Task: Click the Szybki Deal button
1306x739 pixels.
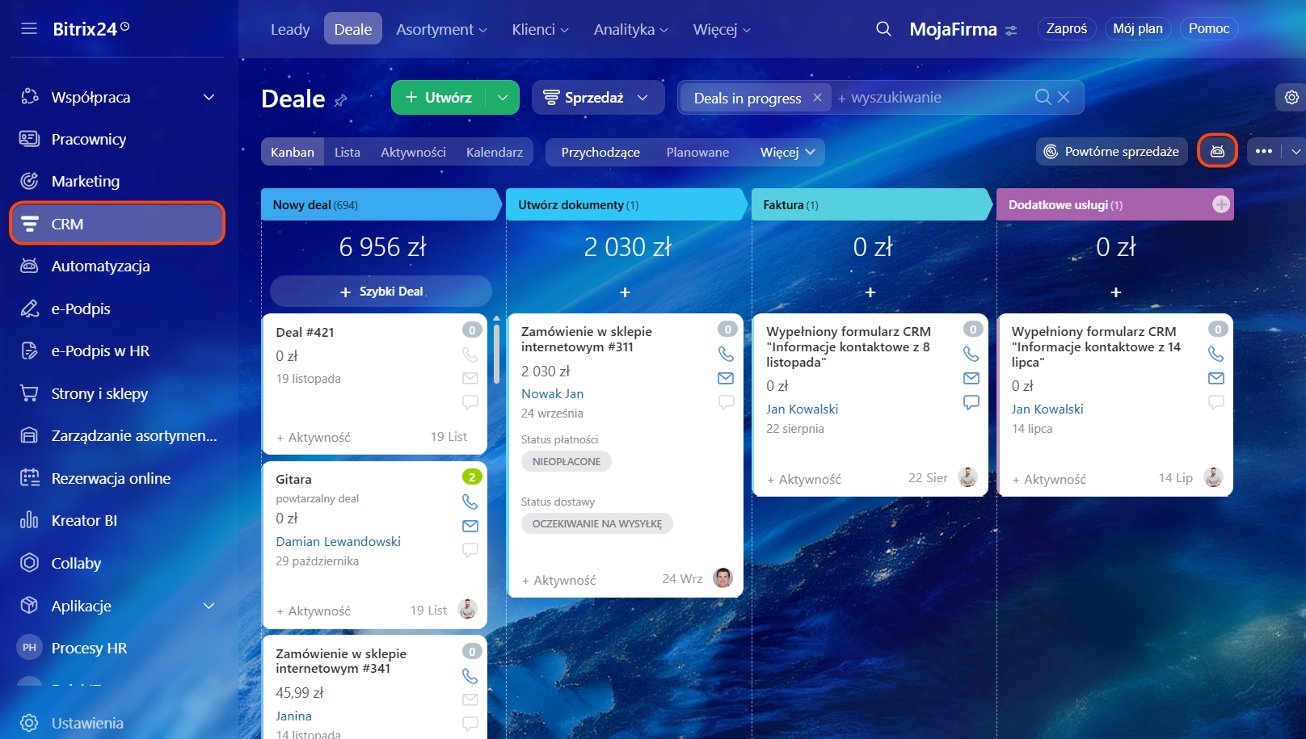Action: click(381, 292)
